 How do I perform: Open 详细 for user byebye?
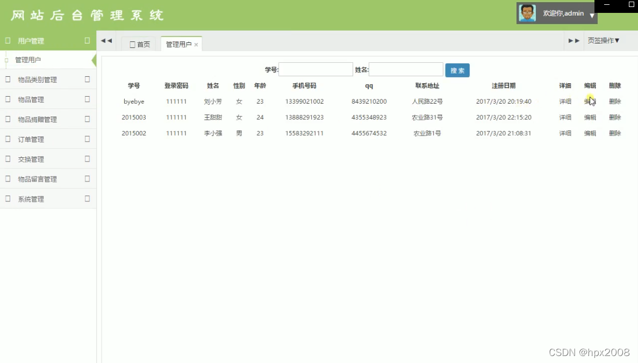565,101
